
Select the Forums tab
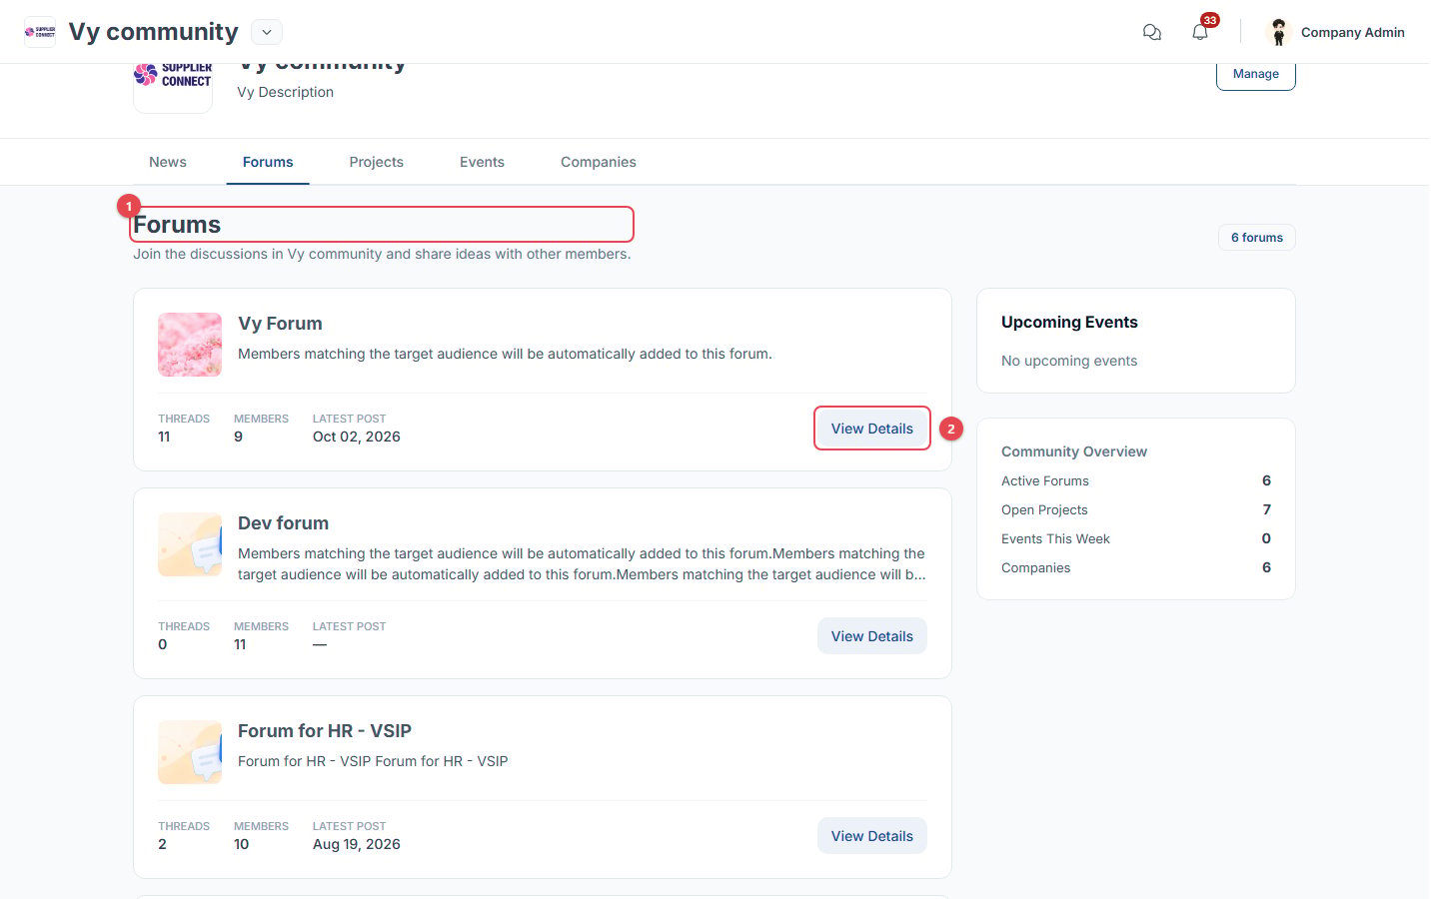[268, 162]
